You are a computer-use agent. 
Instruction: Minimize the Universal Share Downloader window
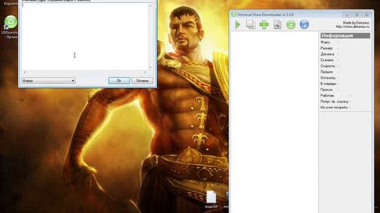pyautogui.click(x=347, y=15)
